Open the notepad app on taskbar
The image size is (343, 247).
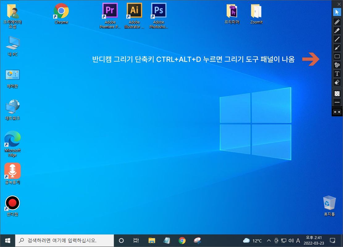coord(167,241)
